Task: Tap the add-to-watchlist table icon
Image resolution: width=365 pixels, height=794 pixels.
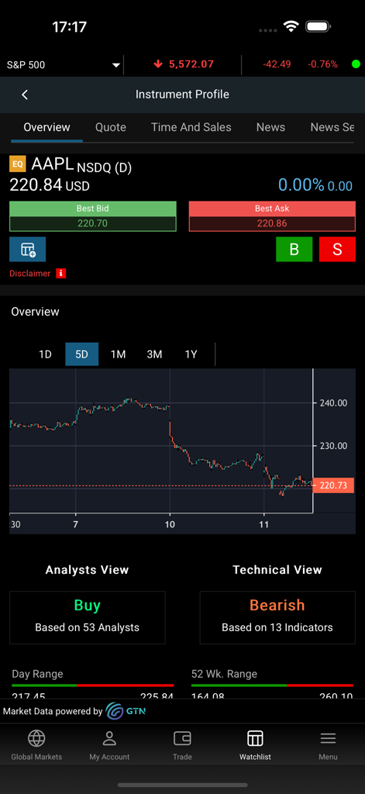Action: click(x=27, y=249)
